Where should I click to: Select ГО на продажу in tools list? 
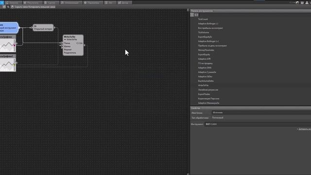coord(205,63)
